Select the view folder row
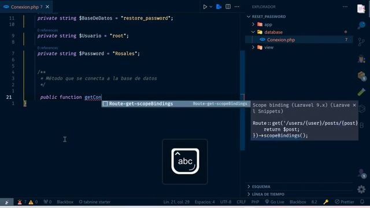This screenshot has width=370, height=208. 299,47
